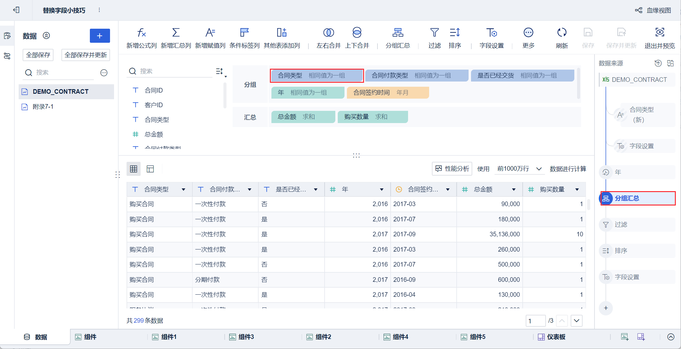Open the 合同类型 column header dropdown

click(x=183, y=190)
